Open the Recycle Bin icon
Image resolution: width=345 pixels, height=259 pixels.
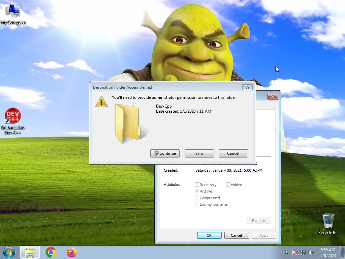(328, 224)
